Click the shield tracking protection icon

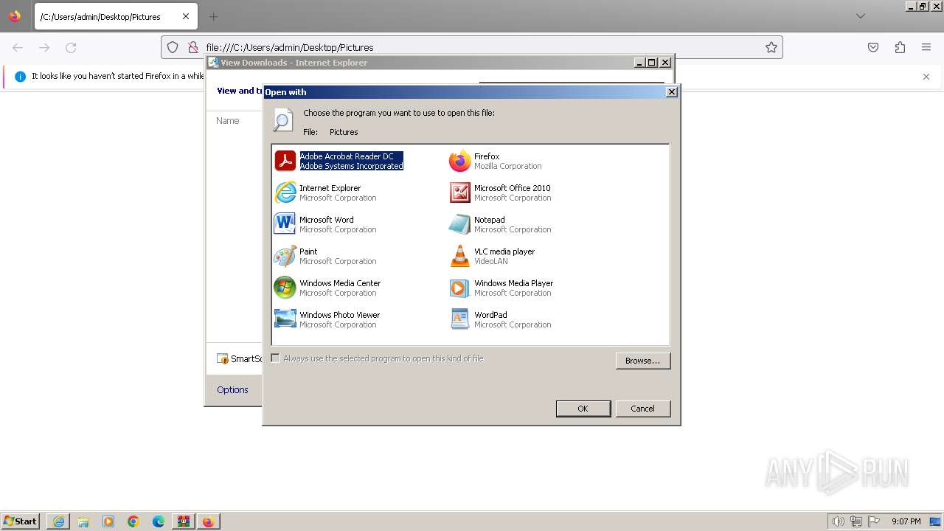click(173, 47)
